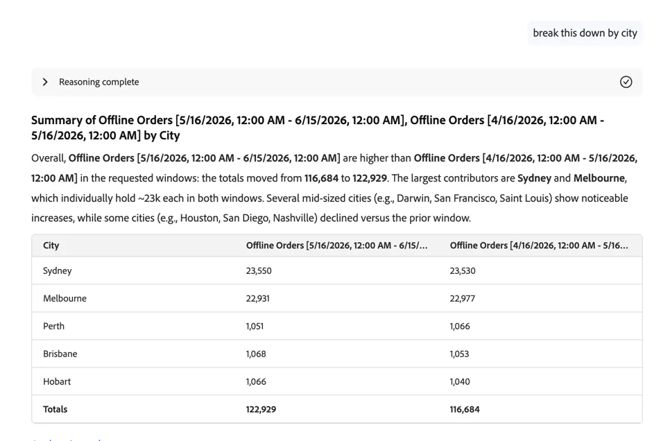Screen dimensions: 670x441
Task: Select the Totals row label
Action: (55, 409)
